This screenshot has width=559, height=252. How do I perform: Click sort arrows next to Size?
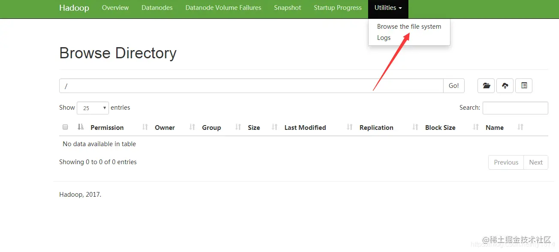tap(275, 127)
